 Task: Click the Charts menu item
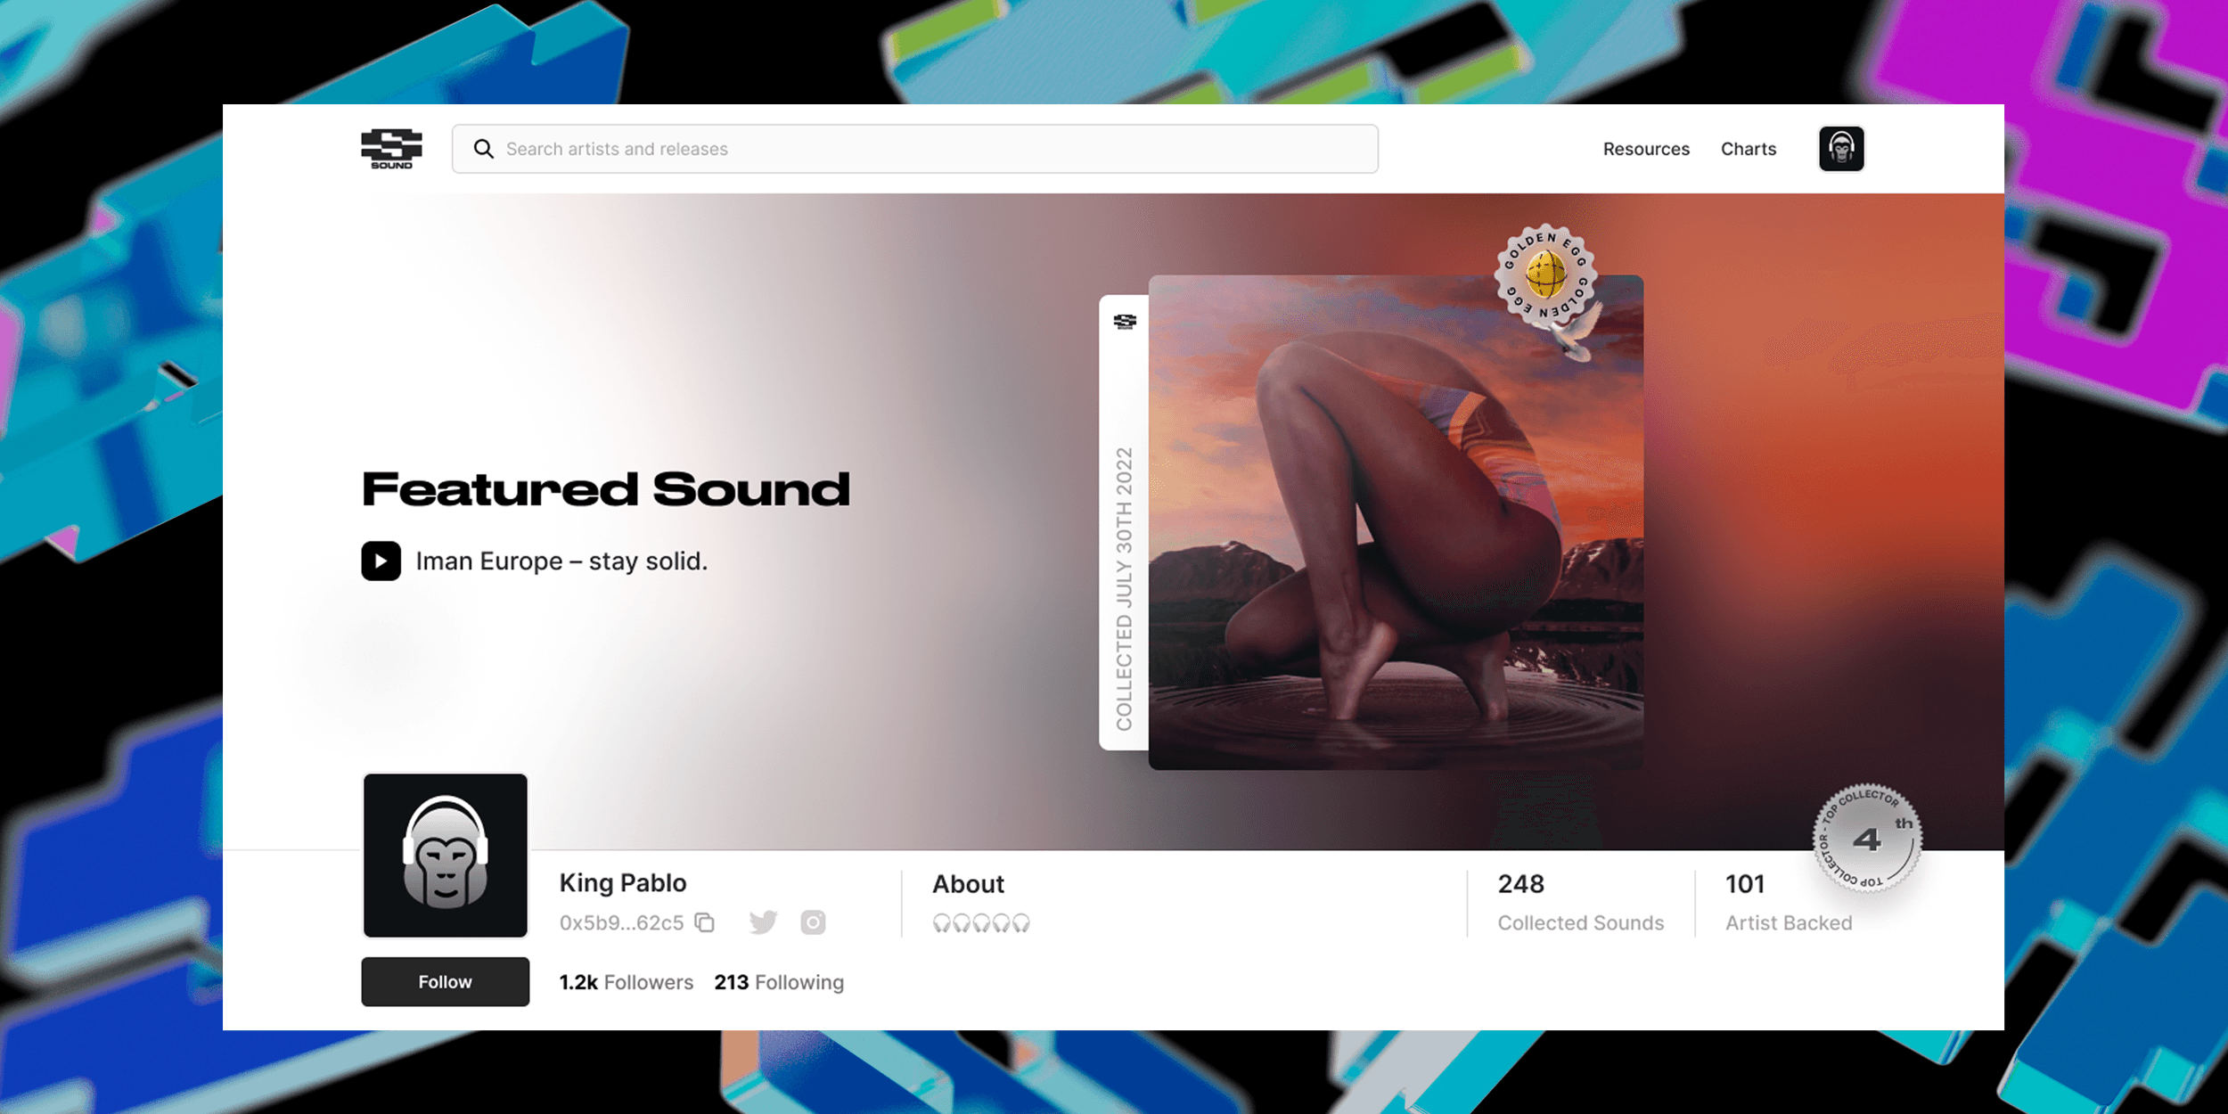(x=1749, y=149)
